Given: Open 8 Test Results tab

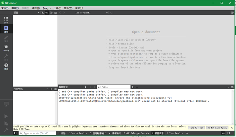Looking at the screenshot, I should [175, 133].
